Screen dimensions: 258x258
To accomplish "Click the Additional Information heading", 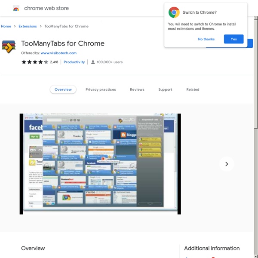I will [212, 248].
